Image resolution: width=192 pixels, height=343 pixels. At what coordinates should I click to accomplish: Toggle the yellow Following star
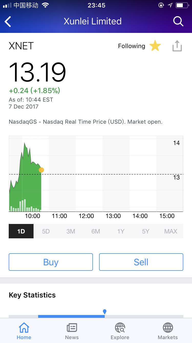155,46
